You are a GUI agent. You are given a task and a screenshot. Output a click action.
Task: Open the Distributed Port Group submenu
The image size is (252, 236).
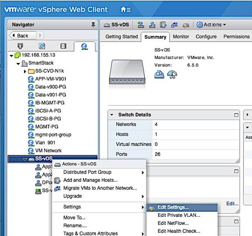pos(99,172)
